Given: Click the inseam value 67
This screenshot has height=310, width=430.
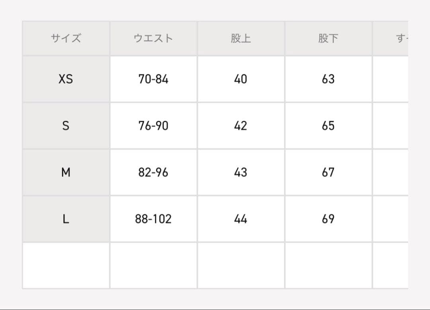Looking at the screenshot, I should 328,172.
